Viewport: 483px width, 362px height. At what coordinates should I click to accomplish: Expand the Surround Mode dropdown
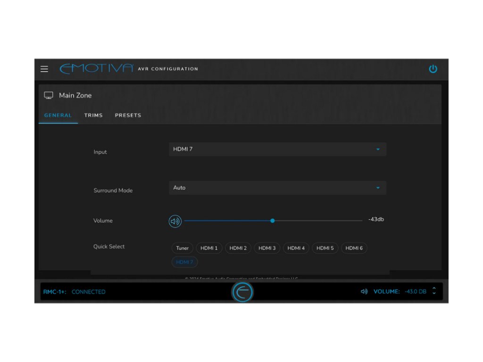pos(277,188)
